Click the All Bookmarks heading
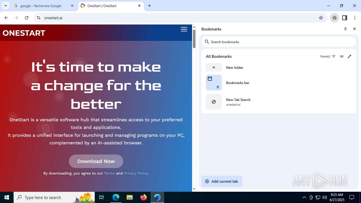Screen dimensions: 361x203 219,56
